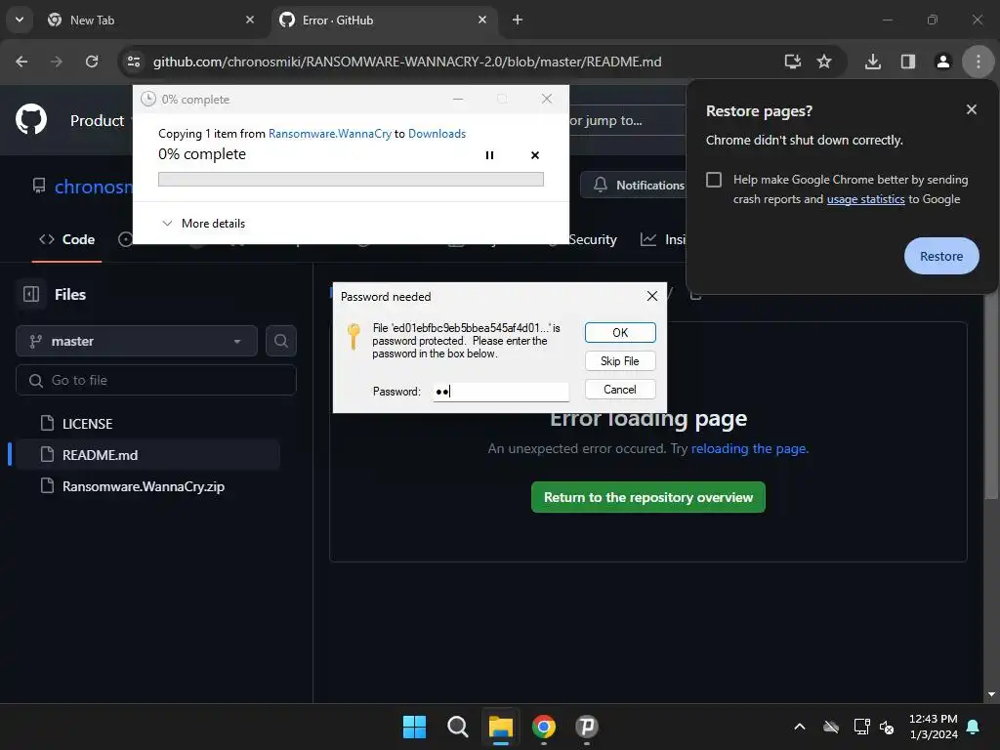Screen dimensions: 1000x750
Task: Open Chrome three-dot menu
Action: coord(979,62)
